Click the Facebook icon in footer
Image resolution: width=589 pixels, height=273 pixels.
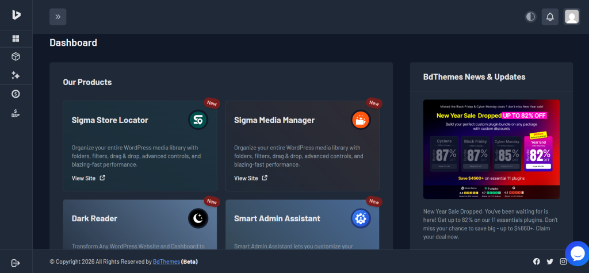tap(537, 262)
